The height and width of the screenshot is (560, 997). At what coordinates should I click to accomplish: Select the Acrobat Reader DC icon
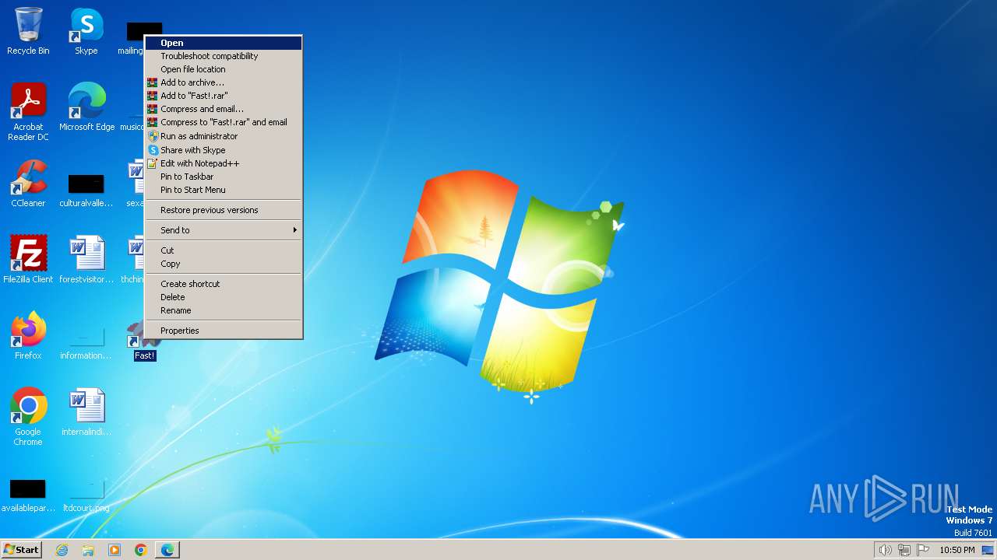click(28, 112)
